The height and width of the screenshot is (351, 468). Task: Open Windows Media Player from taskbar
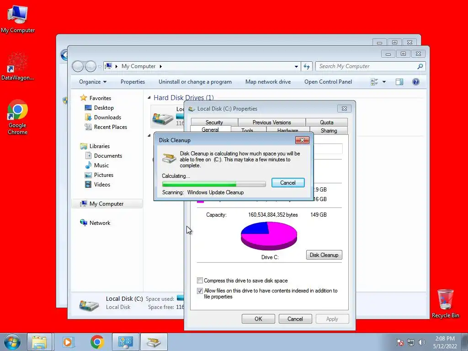pyautogui.click(x=68, y=342)
